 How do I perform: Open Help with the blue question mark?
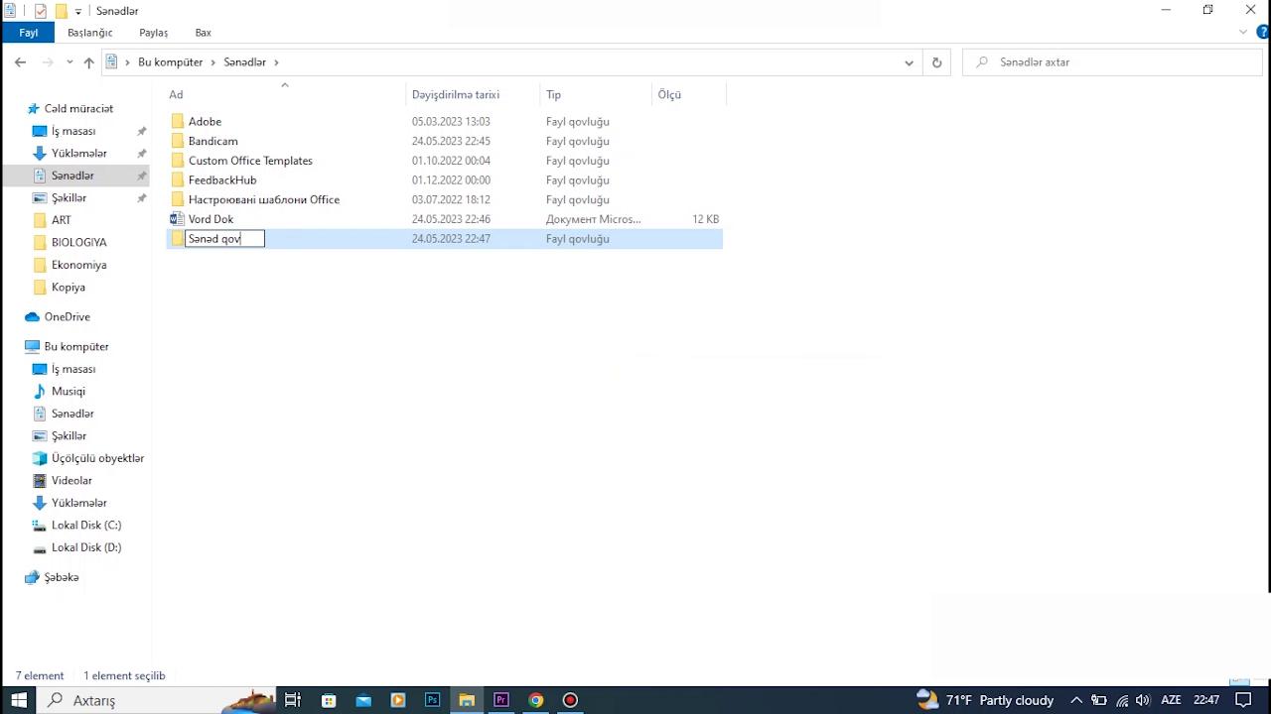(x=1261, y=33)
